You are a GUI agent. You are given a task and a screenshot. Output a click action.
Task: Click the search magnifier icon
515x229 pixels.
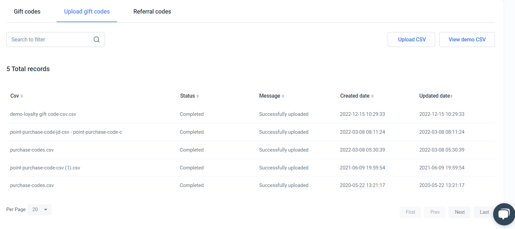[97, 39]
